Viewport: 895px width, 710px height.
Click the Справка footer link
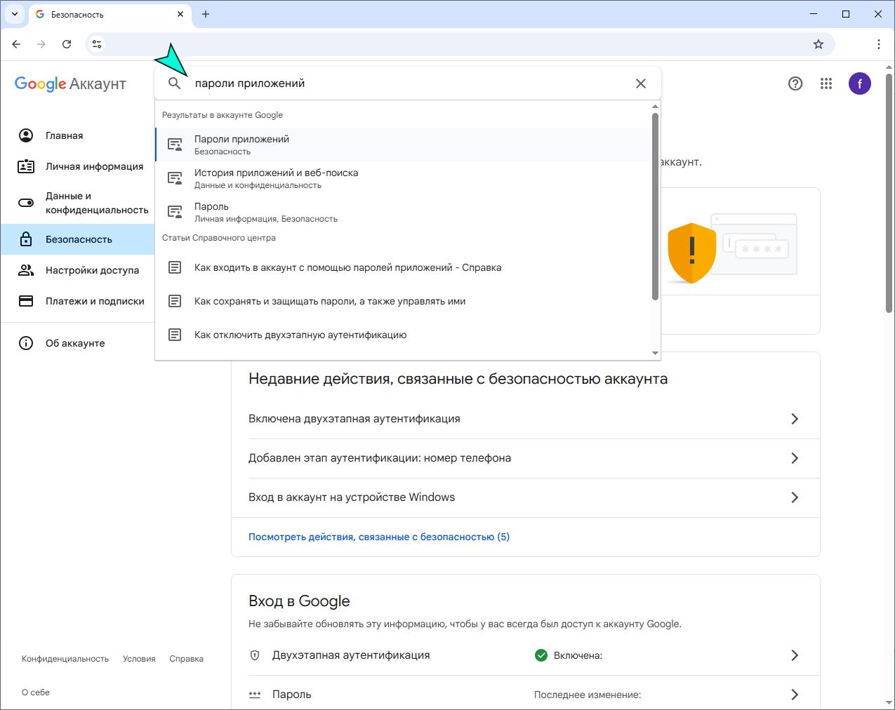pos(186,658)
